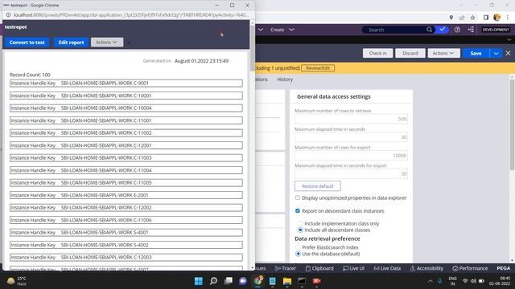Open Windows taskbar search
The width and height of the screenshot is (515, 289).
point(213,281)
